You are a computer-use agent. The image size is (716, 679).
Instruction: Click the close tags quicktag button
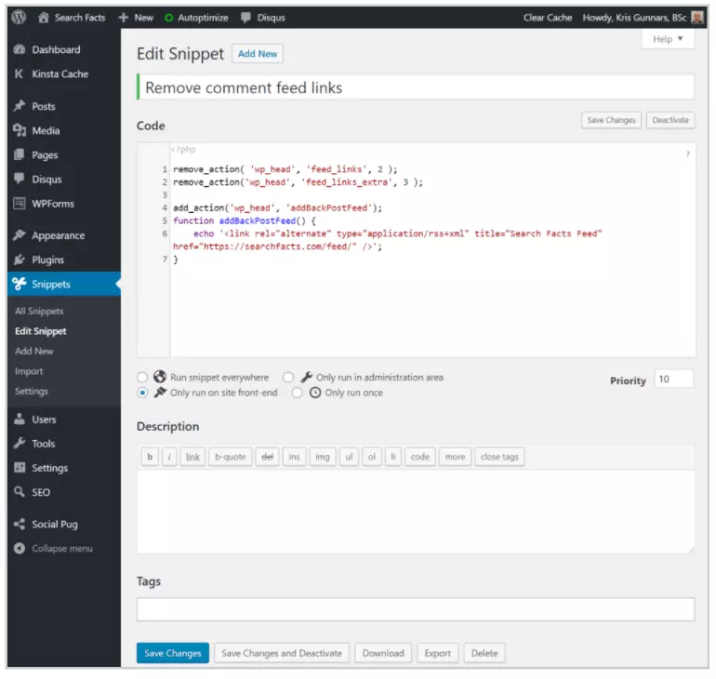tap(499, 457)
